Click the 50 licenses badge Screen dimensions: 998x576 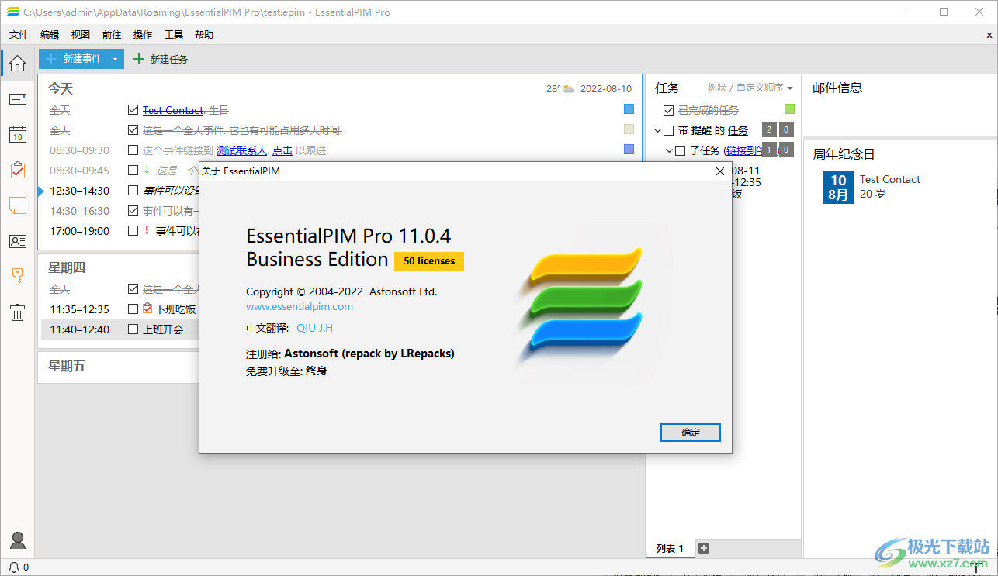[429, 261]
